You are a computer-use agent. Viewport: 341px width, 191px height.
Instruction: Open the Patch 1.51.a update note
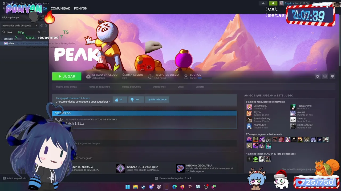pyautogui.click(x=144, y=122)
